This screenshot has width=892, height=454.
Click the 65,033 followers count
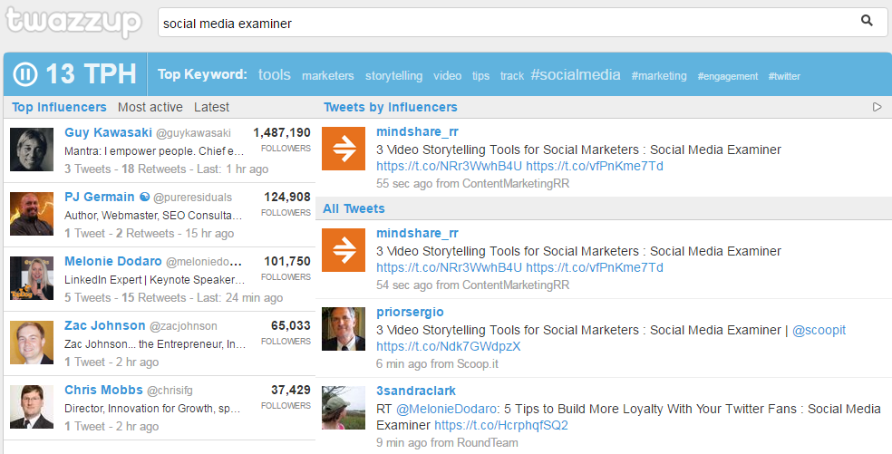pyautogui.click(x=291, y=325)
